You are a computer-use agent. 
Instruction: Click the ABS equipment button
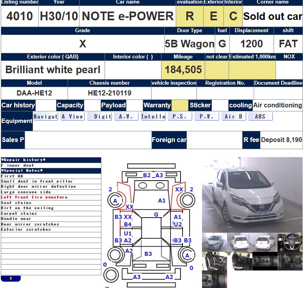click(x=260, y=117)
